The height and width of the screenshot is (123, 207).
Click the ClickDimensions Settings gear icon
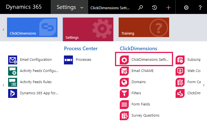point(124,60)
